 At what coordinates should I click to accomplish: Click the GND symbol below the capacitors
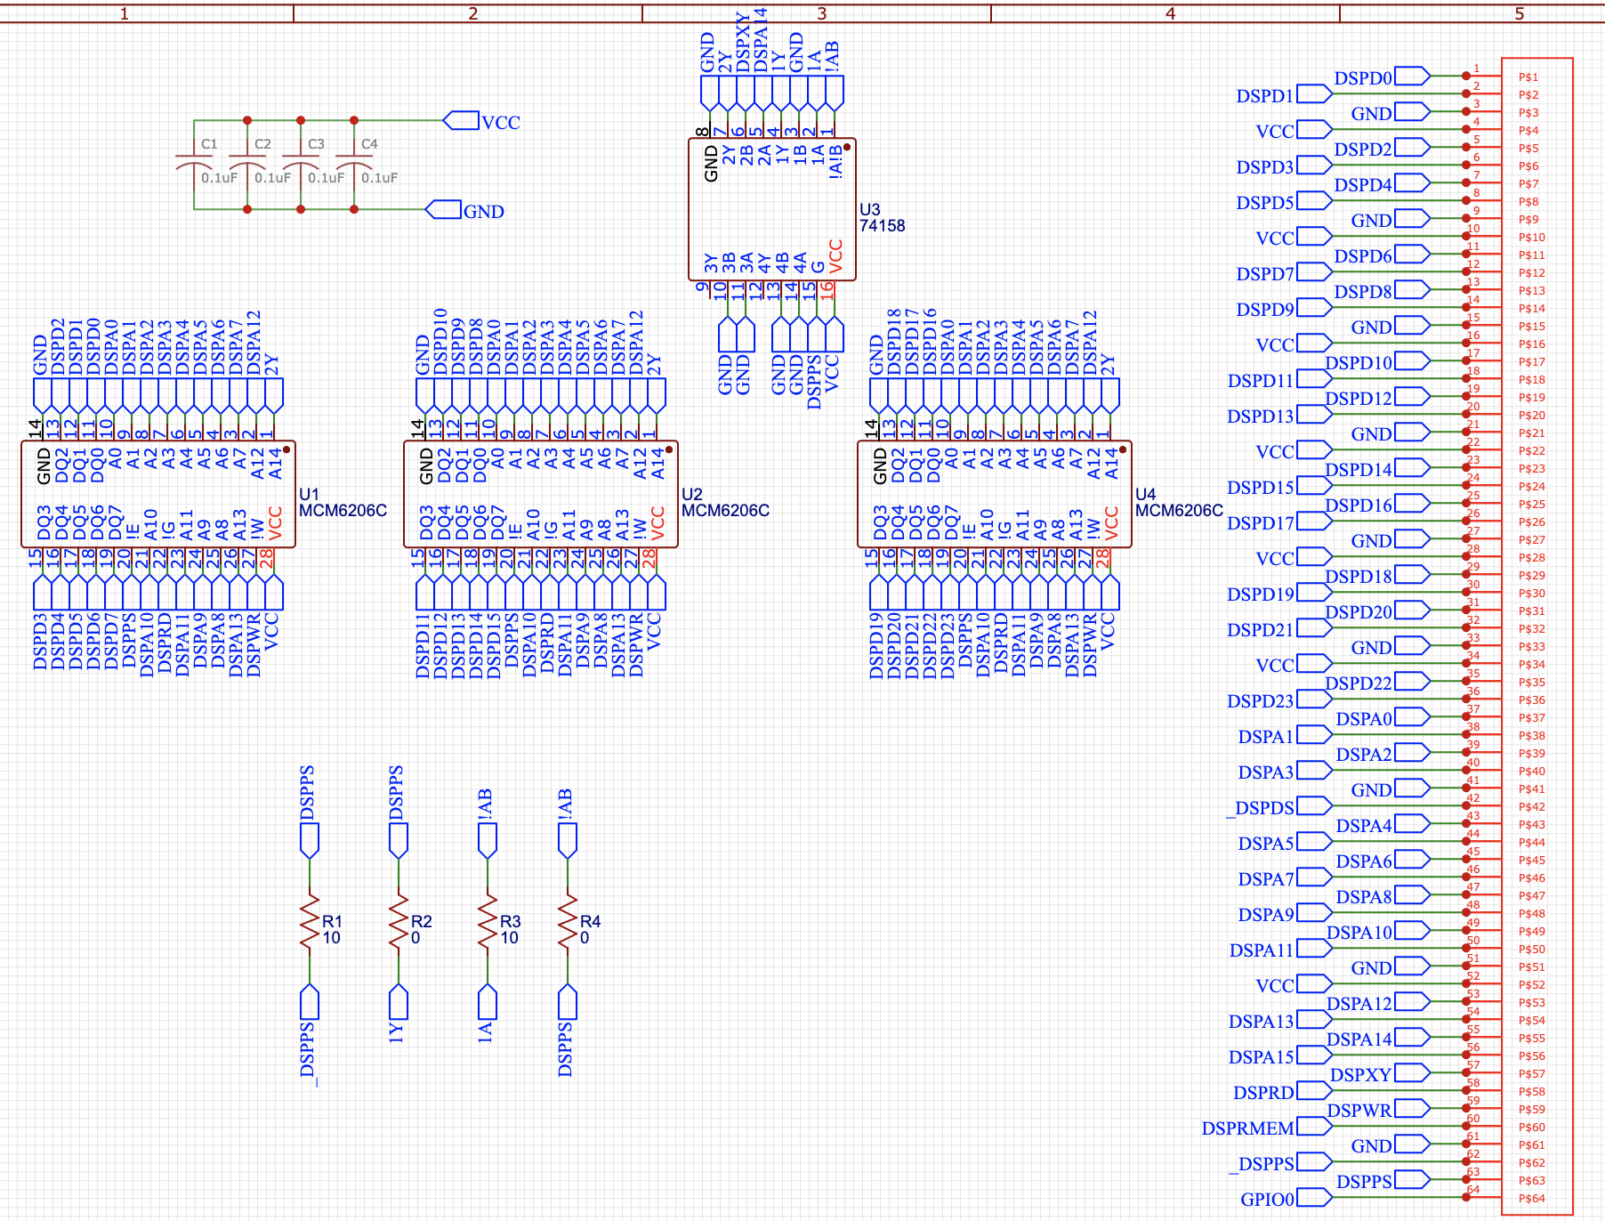[x=445, y=211]
